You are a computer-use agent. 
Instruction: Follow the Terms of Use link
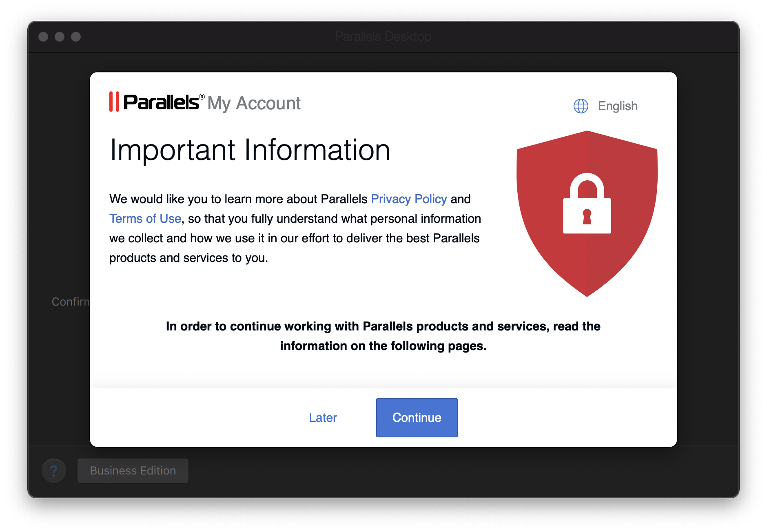click(145, 219)
